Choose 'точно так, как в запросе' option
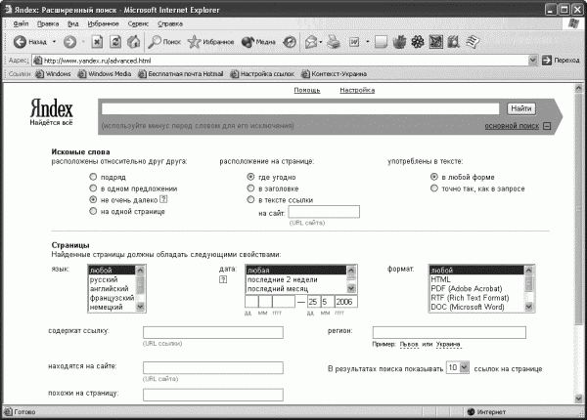 tap(433, 188)
